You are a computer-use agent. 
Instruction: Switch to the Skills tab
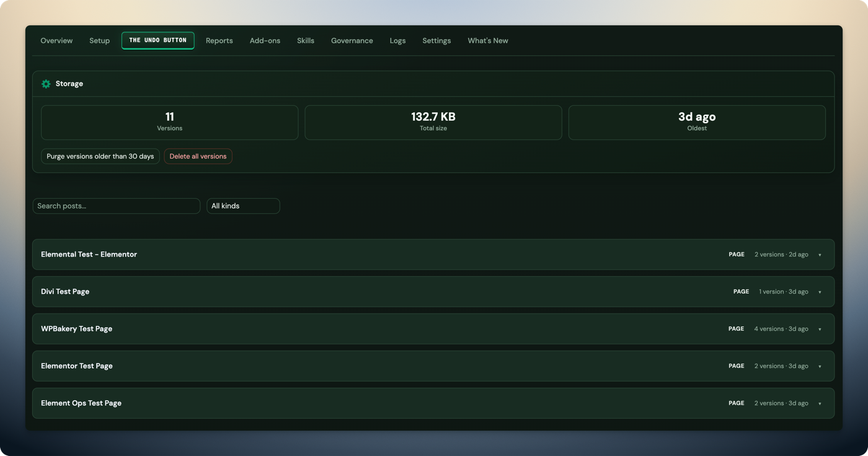pos(305,41)
